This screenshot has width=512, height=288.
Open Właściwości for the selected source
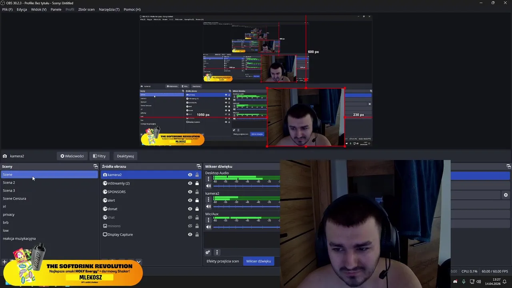tap(72, 156)
